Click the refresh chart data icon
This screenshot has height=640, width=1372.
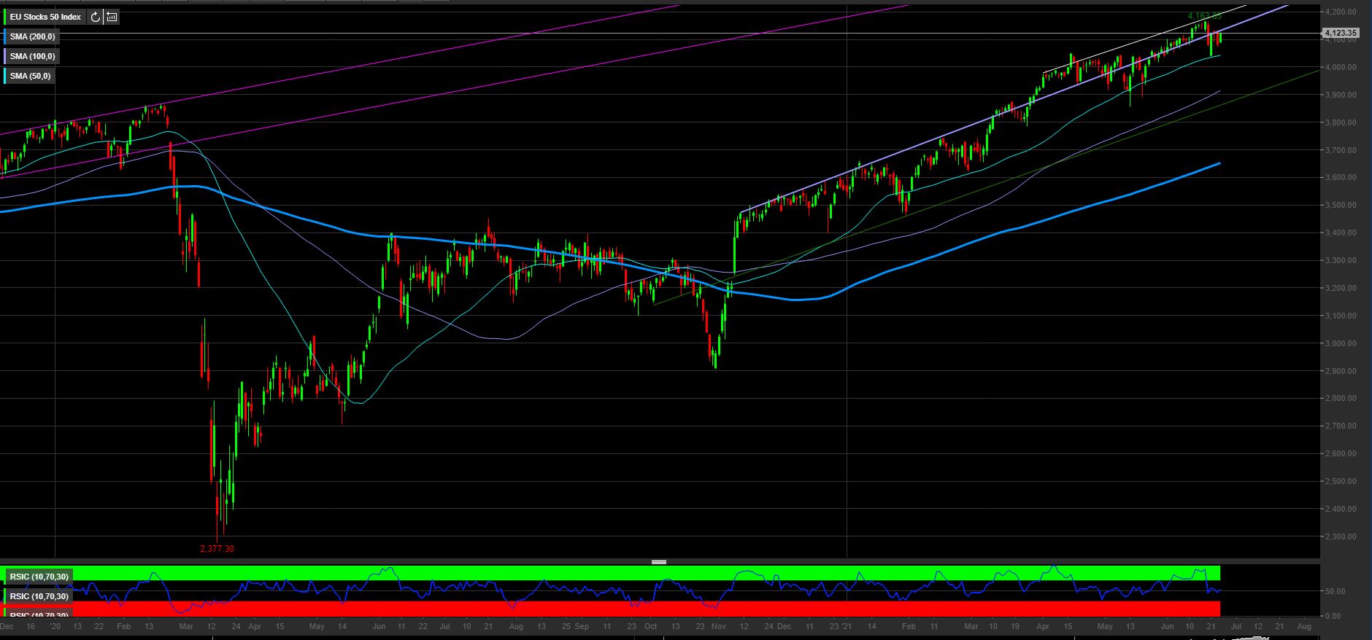pos(96,17)
